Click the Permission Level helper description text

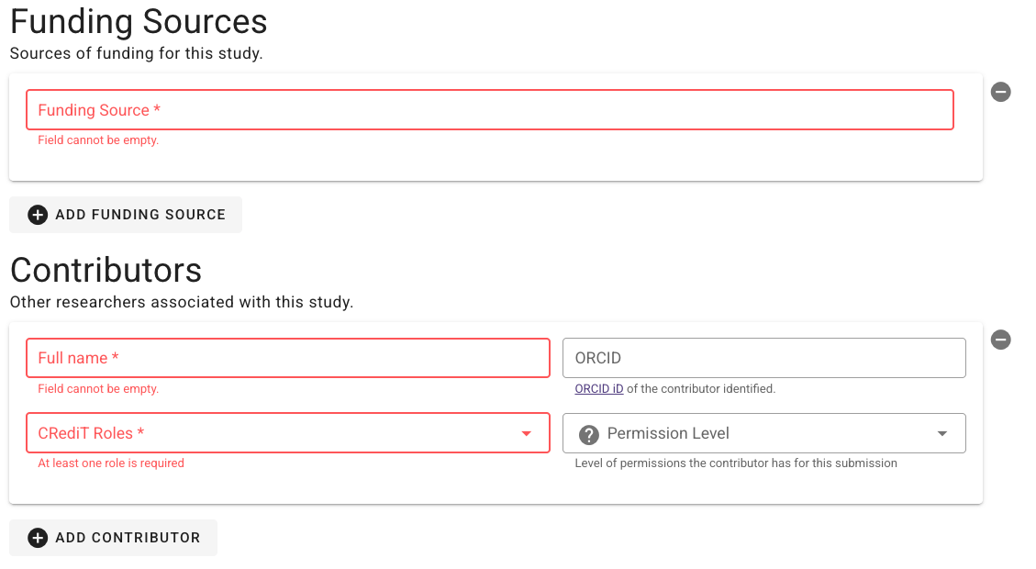[x=735, y=463]
